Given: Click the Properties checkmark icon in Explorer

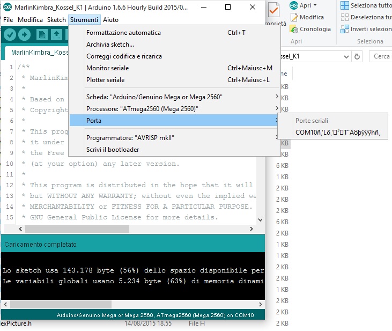Looking at the screenshot, I should click(x=273, y=10).
